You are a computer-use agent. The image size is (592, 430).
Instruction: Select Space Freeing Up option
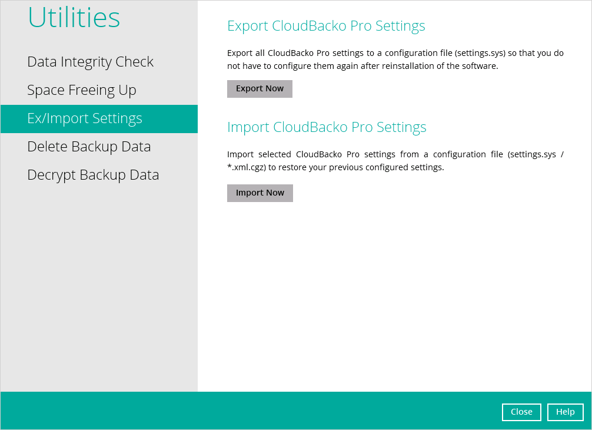pyautogui.click(x=82, y=90)
